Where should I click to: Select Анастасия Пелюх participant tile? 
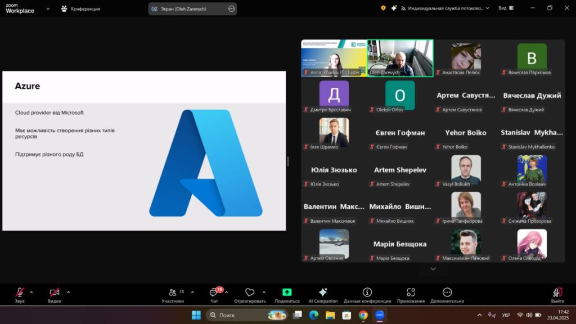[x=466, y=58]
